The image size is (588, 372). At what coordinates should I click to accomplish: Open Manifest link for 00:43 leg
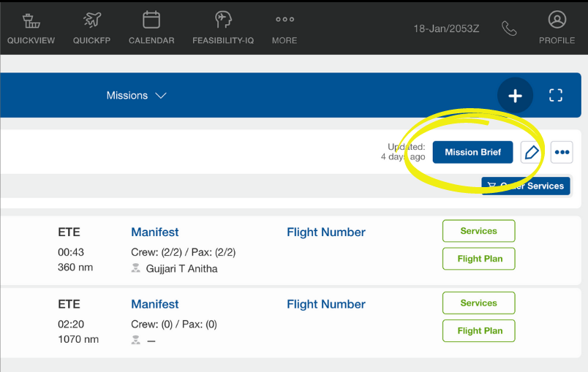click(155, 232)
